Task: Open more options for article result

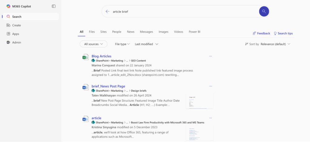Action: [x=211, y=118]
